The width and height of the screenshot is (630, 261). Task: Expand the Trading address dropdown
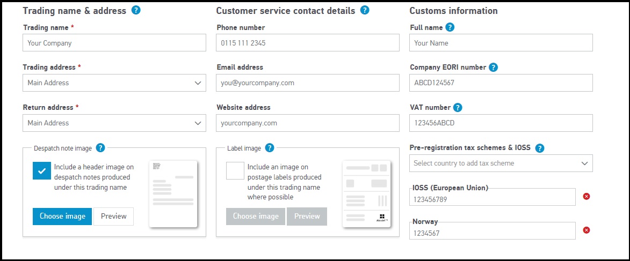click(114, 83)
